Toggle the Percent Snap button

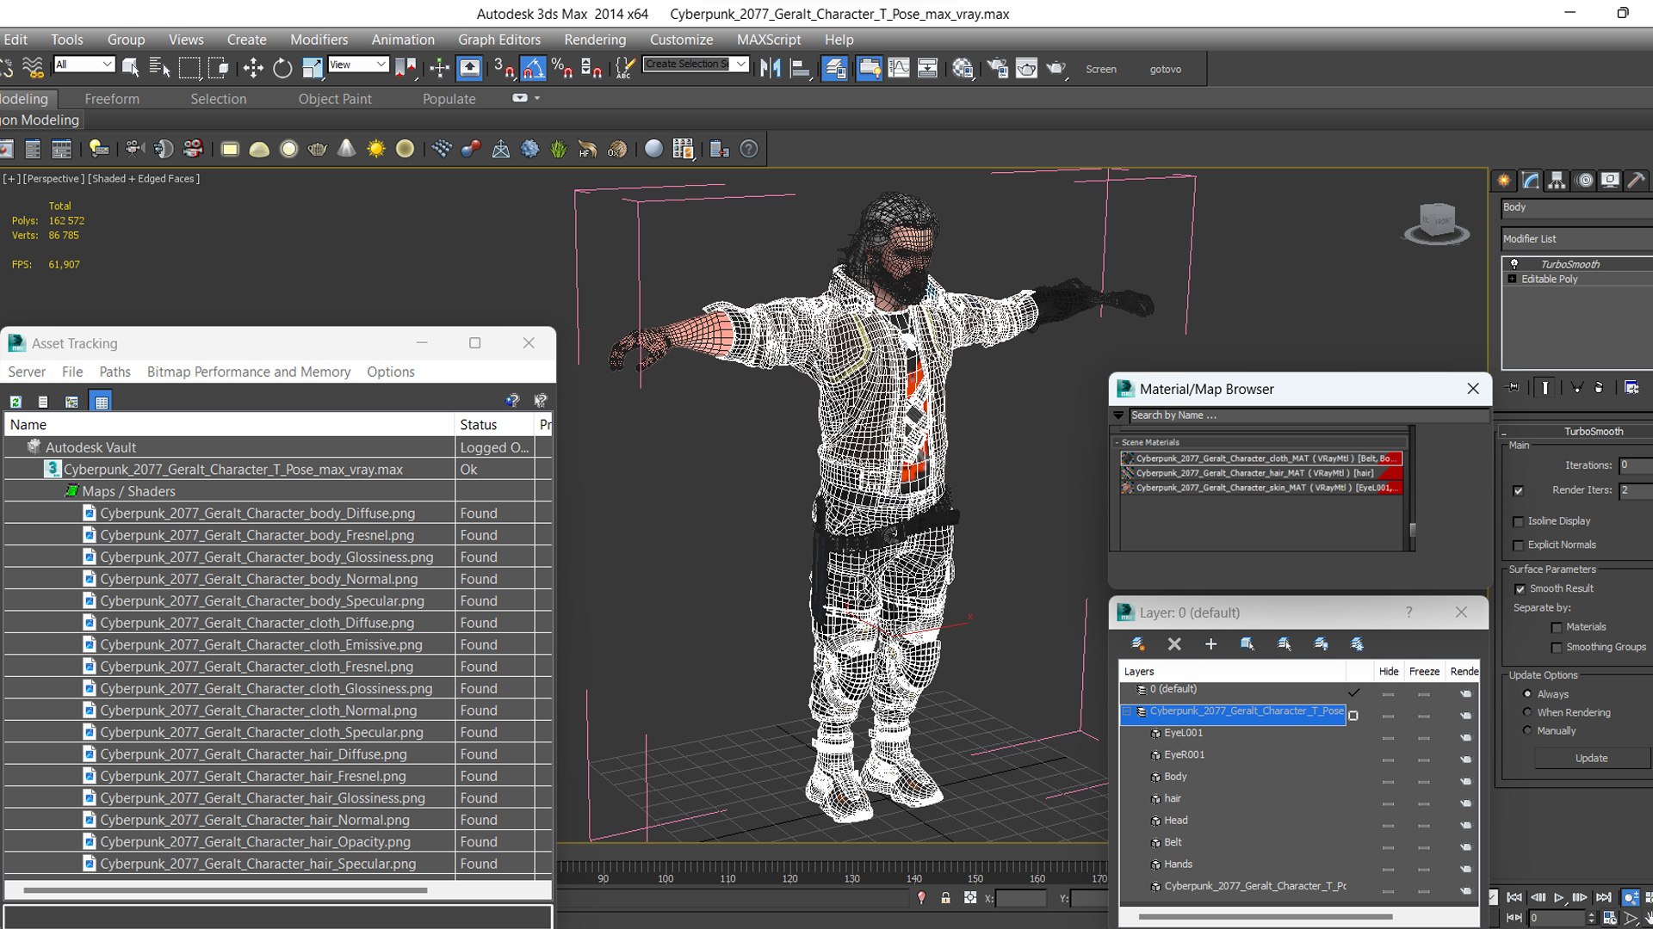pyautogui.click(x=562, y=68)
